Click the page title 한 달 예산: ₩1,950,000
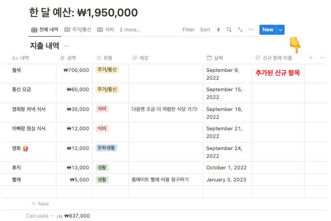The height and width of the screenshot is (221, 331). [84, 13]
